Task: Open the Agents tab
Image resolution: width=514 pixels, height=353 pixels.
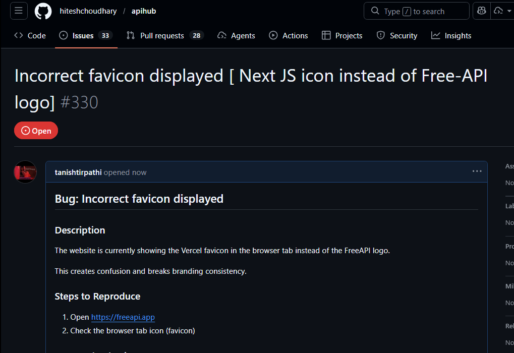Action: (x=237, y=36)
